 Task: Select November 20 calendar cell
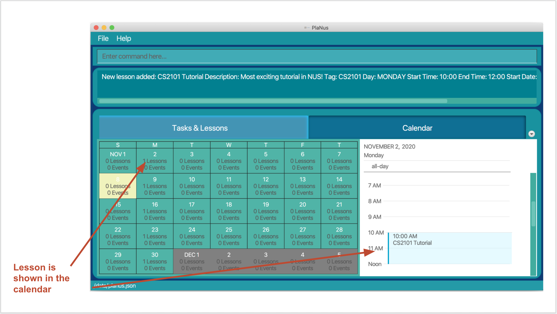pos(303,211)
